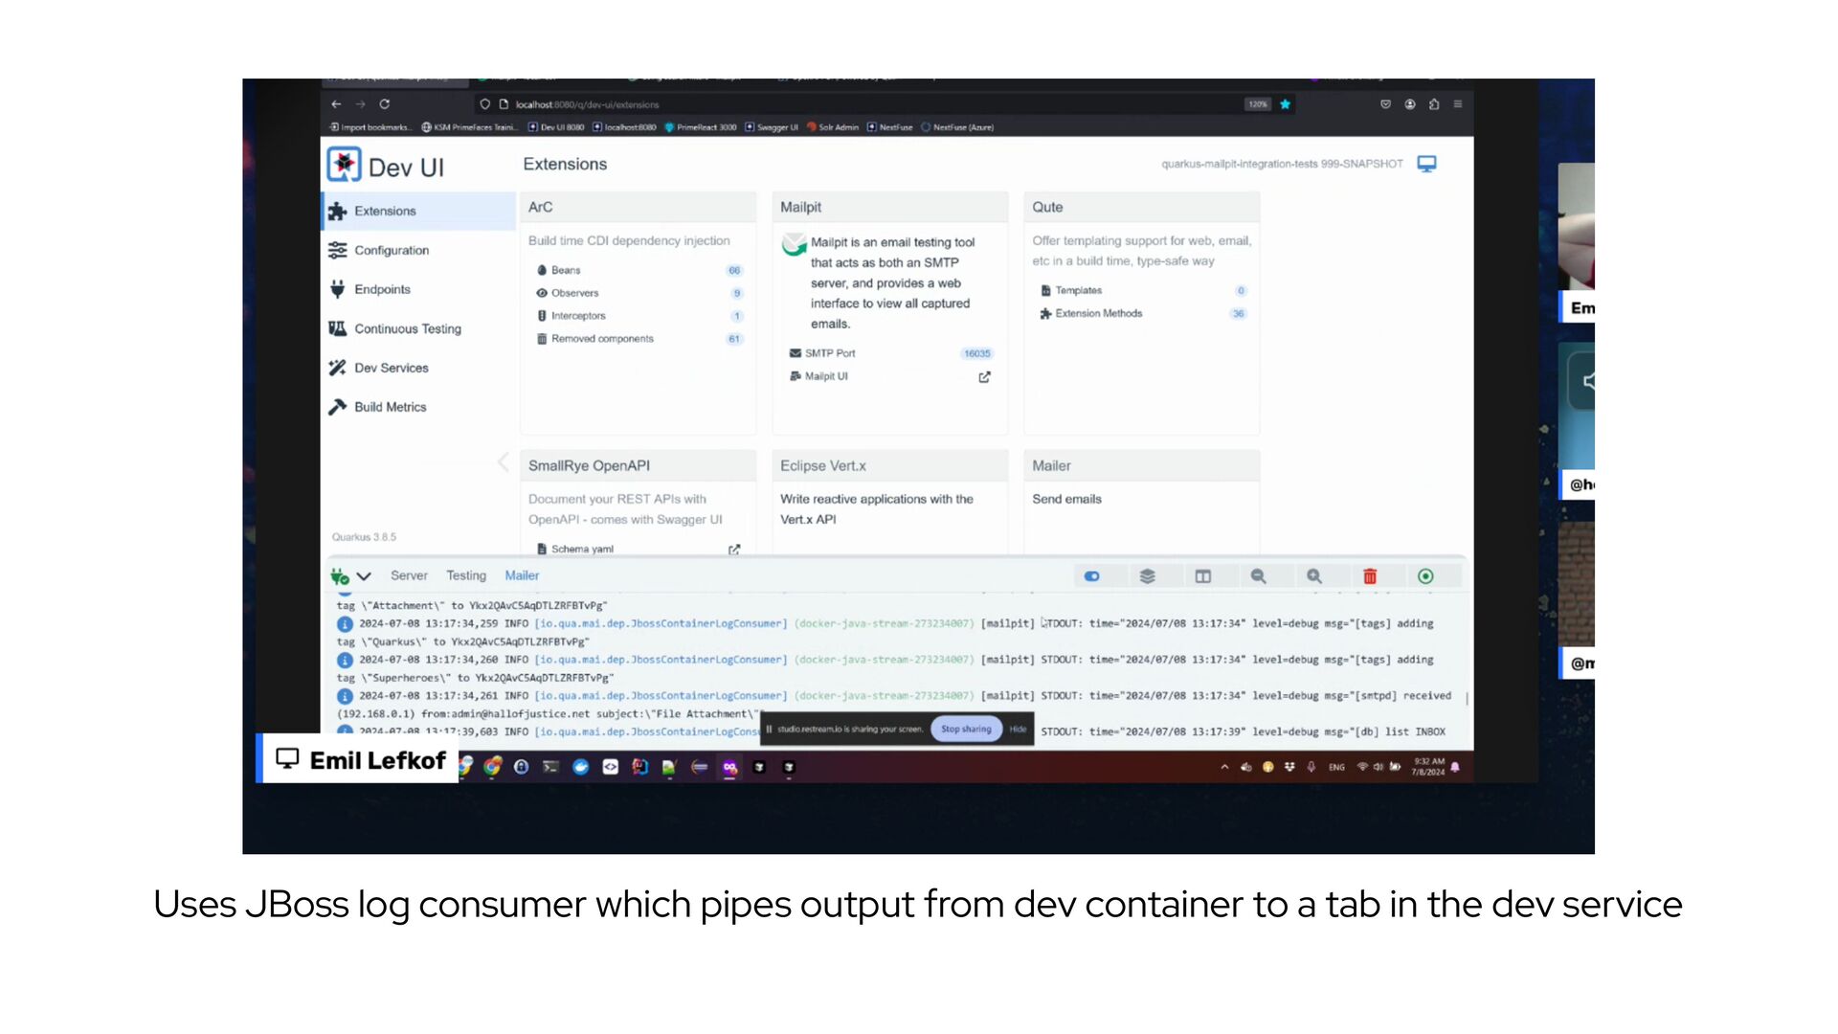This screenshot has height=1034, width=1838.
Task: Click the Dev Services wand icon
Action: coord(337,368)
